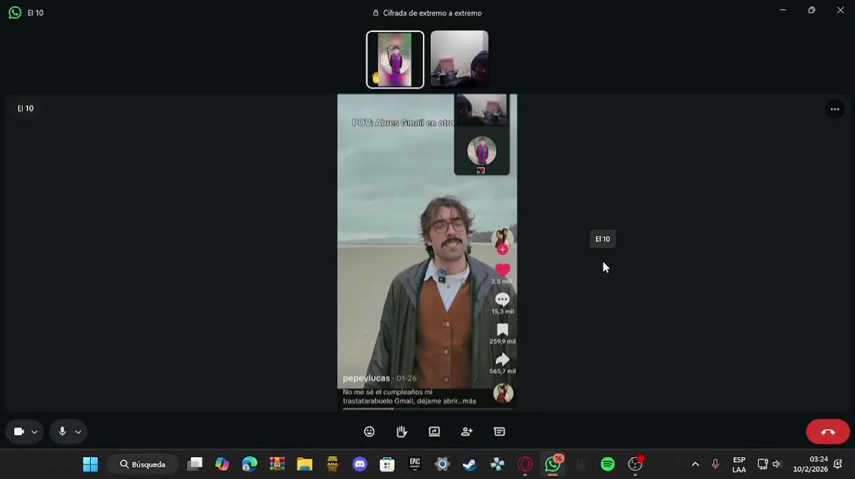
Task: Open WinRAR from the taskbar
Action: [x=277, y=464]
